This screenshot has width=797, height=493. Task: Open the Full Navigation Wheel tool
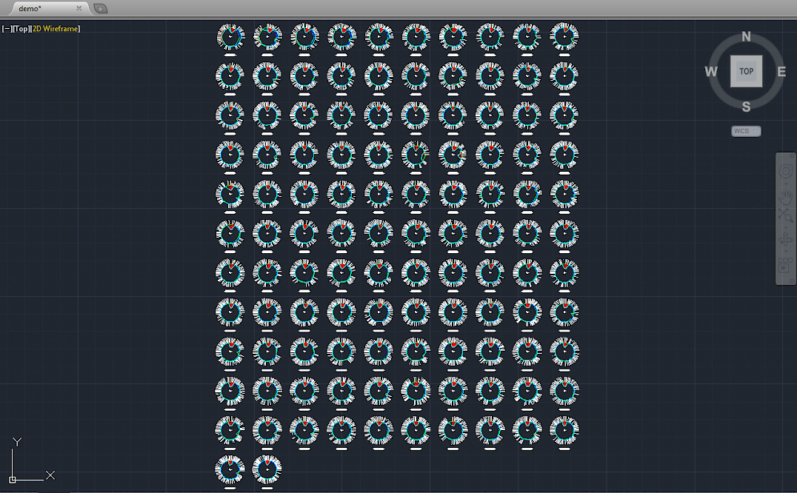(785, 172)
